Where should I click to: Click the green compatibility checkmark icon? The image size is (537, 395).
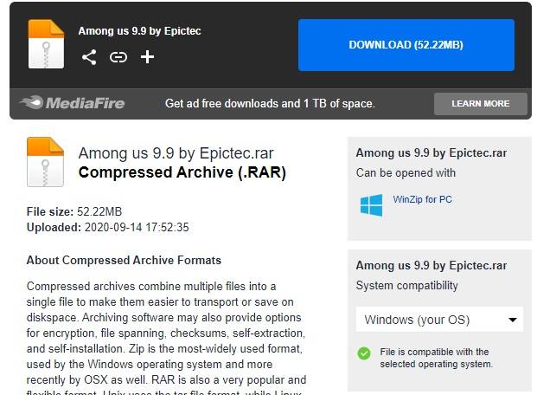pyautogui.click(x=364, y=353)
